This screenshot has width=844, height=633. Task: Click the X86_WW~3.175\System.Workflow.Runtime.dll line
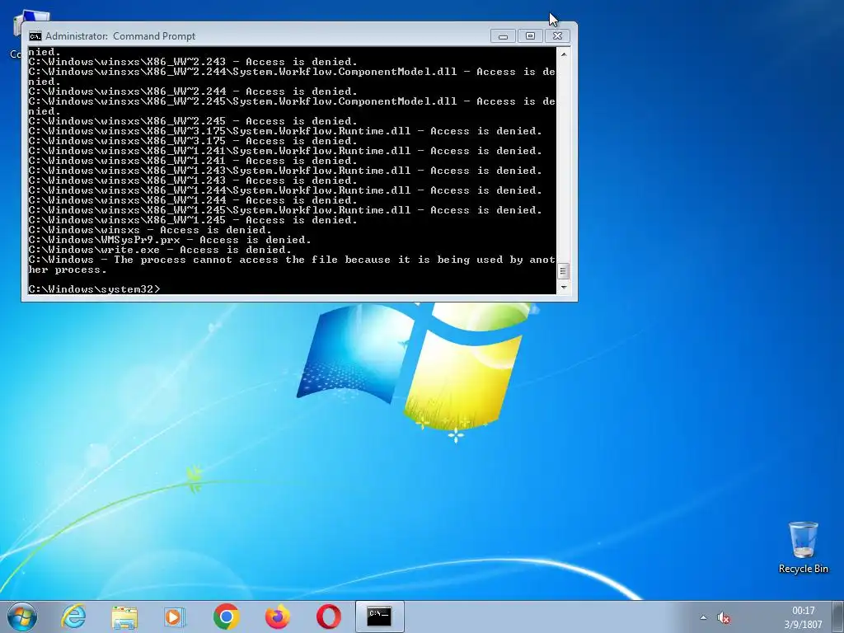[285, 131]
